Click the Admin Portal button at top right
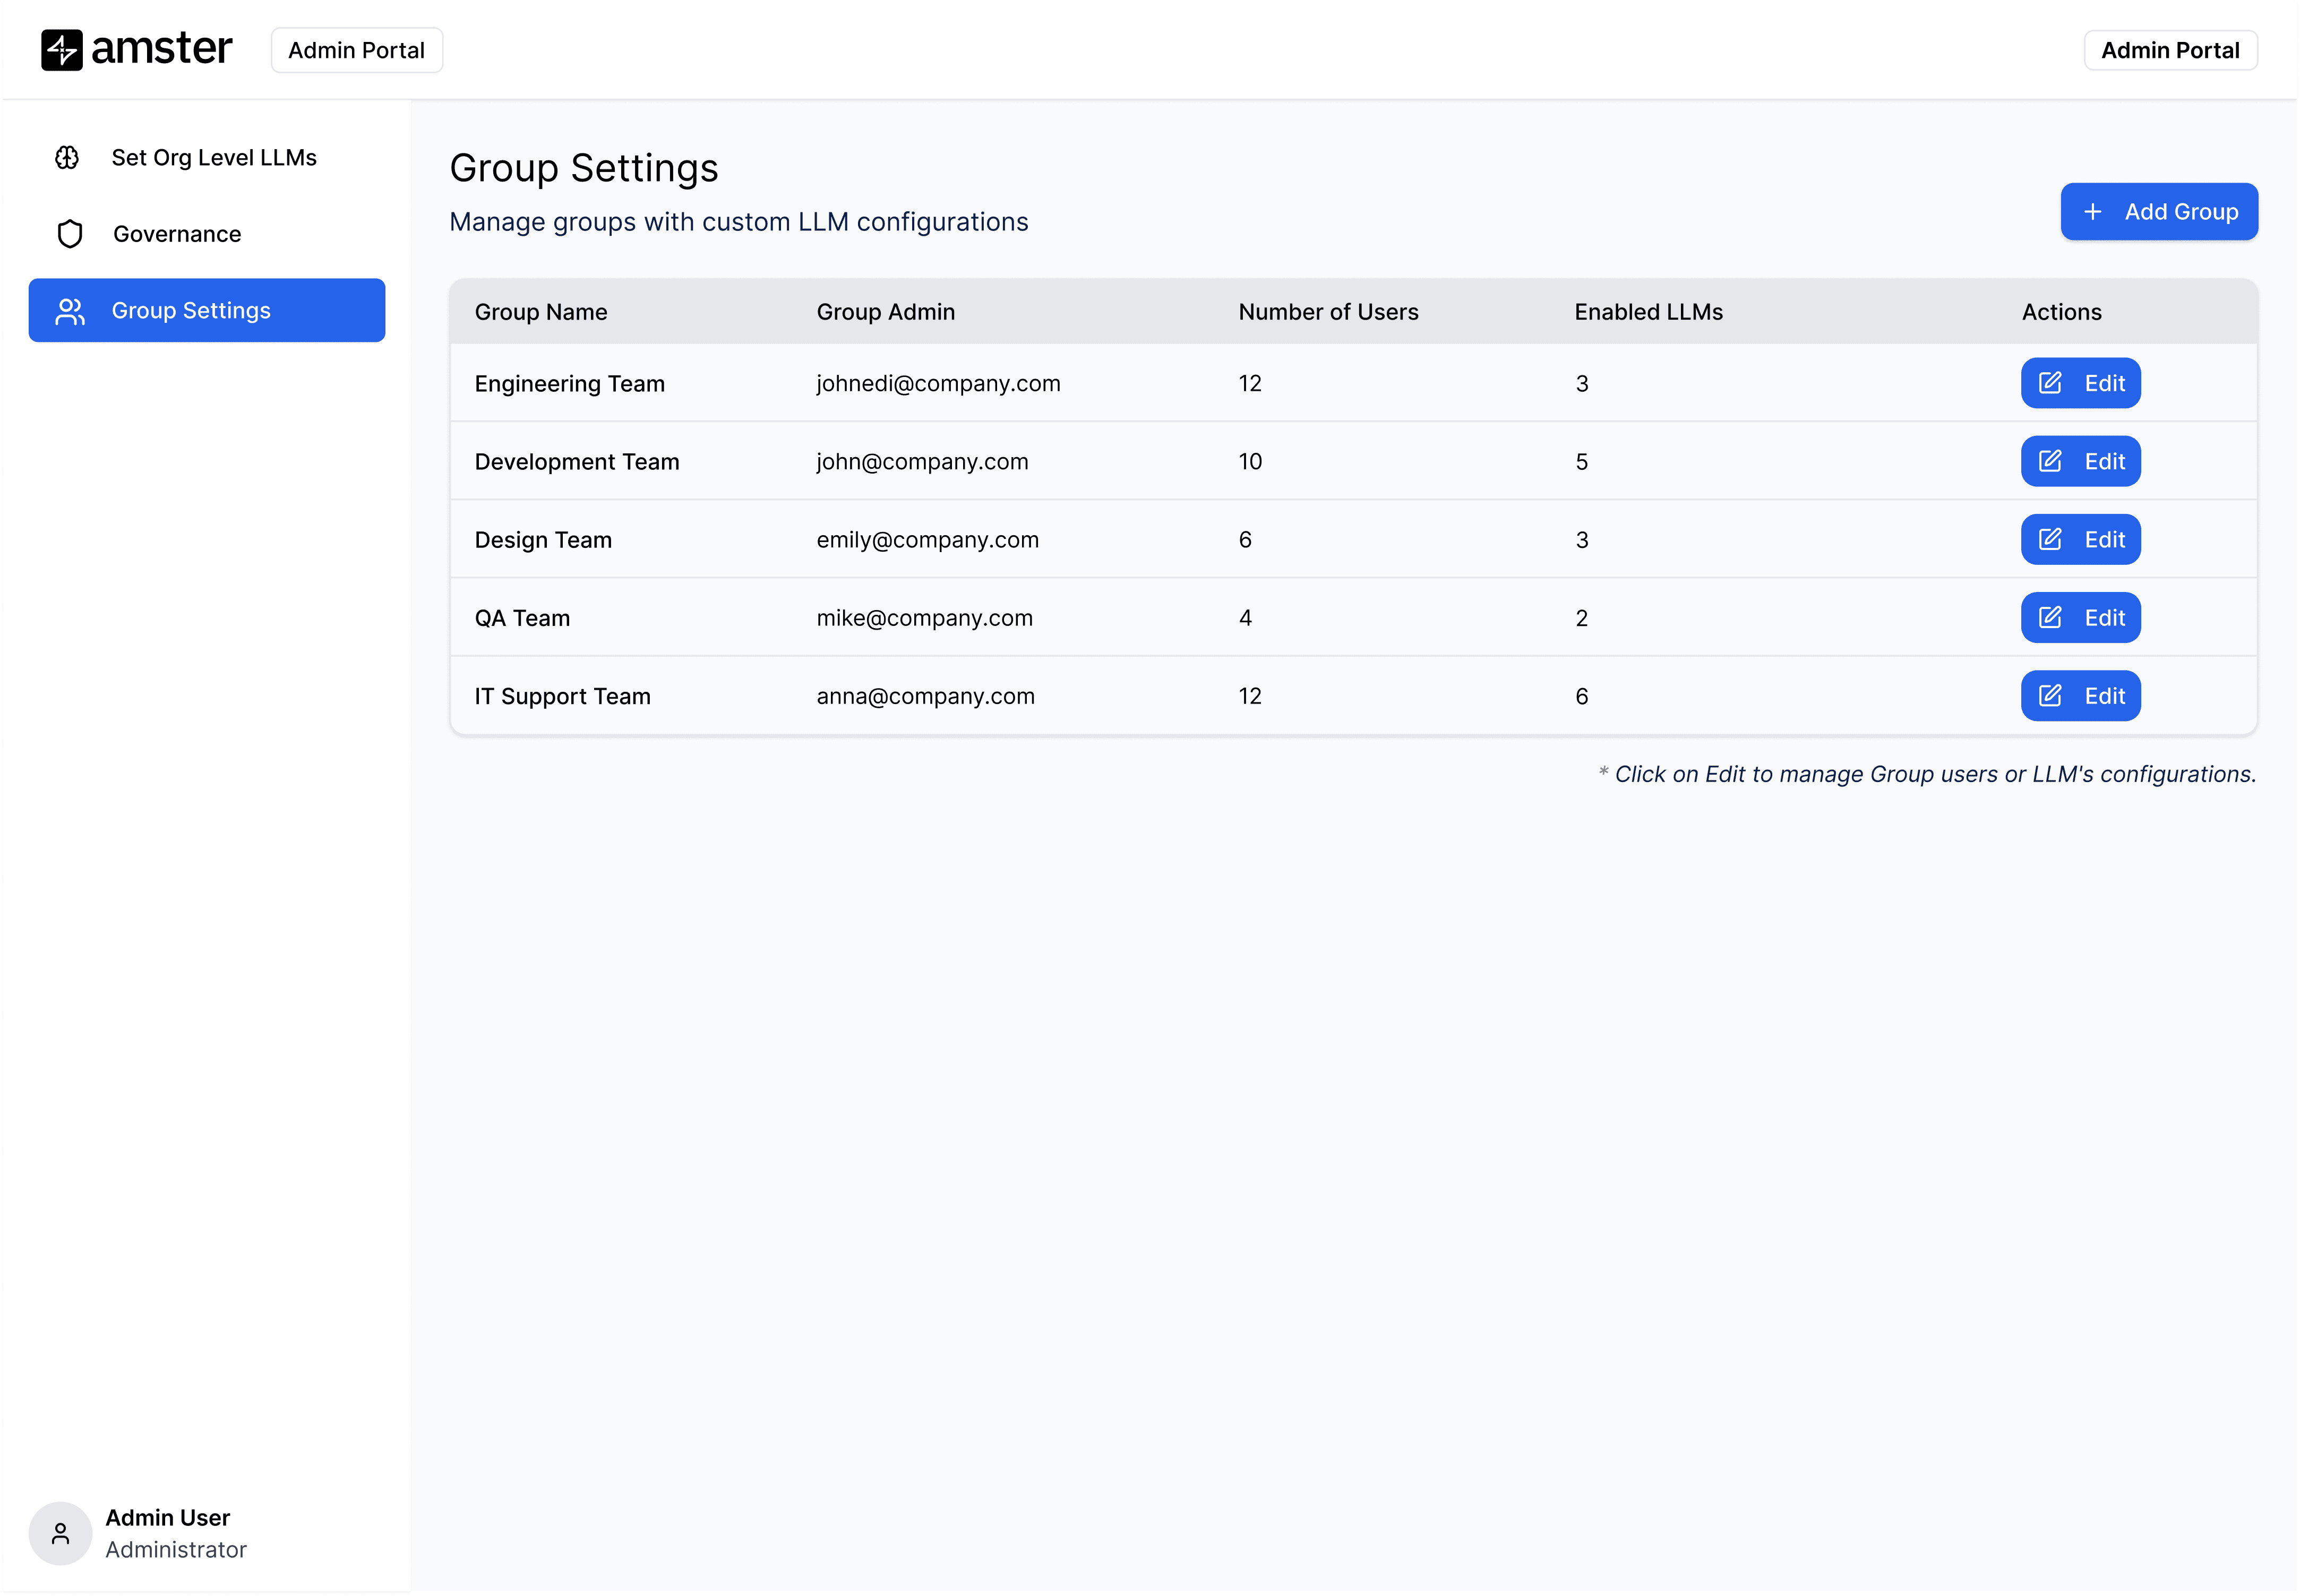Image resolution: width=2300 pixels, height=1596 pixels. (2169, 50)
